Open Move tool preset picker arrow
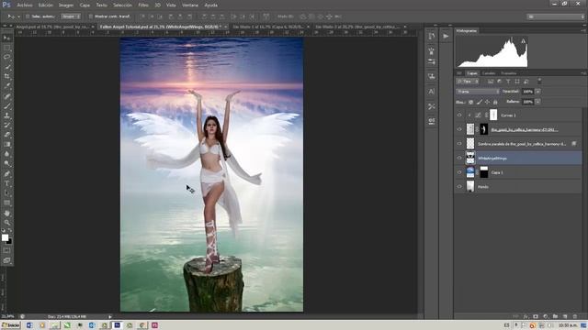 pos(18,16)
